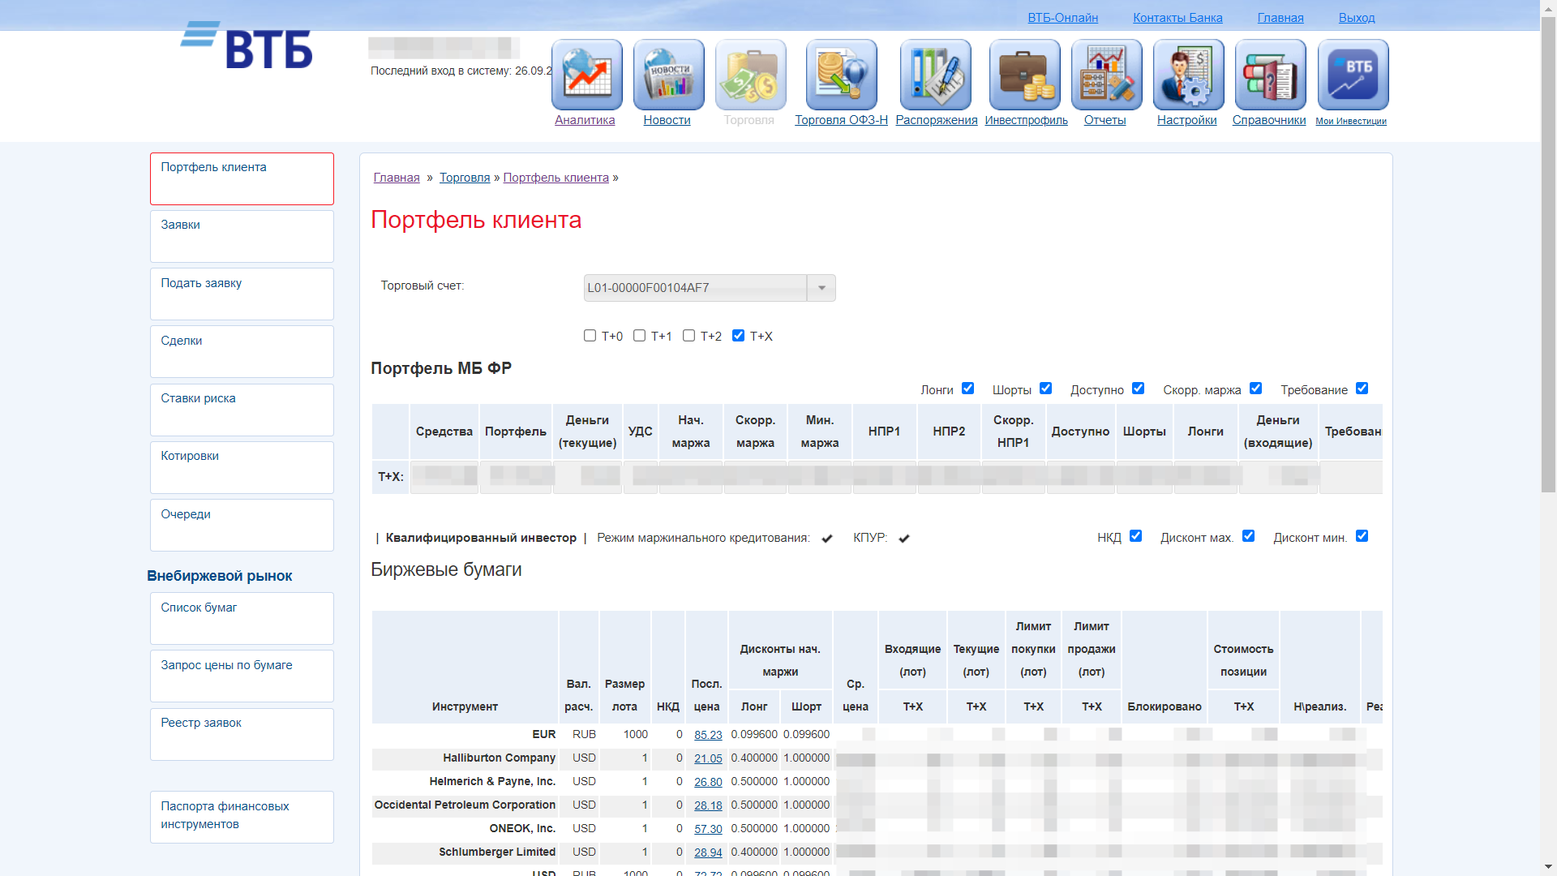Open Список бумаг in sidebar
This screenshot has height=876, width=1557.
[x=242, y=618]
